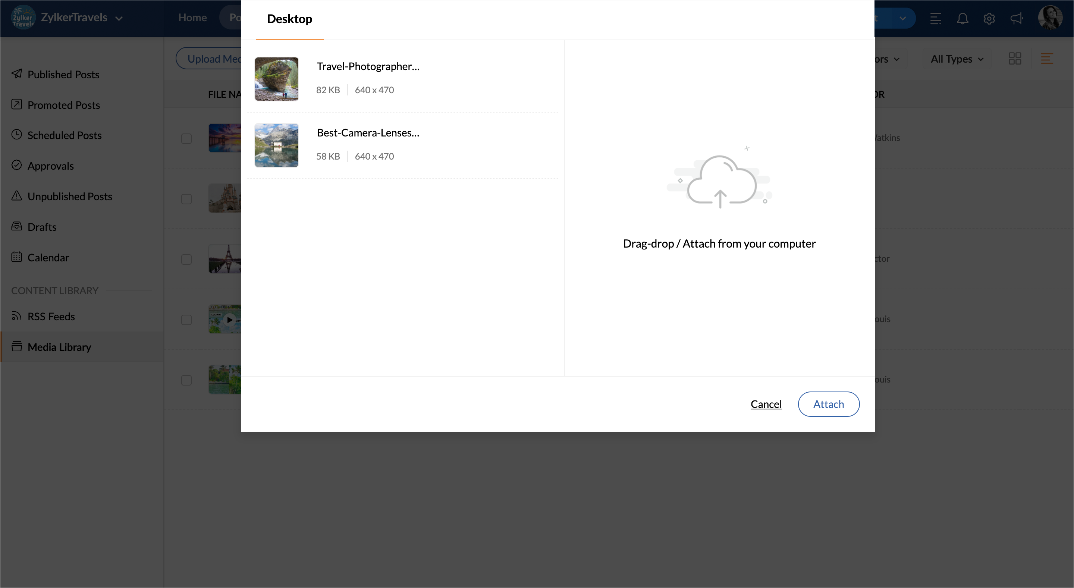Click the megaphone announcements icon
This screenshot has width=1074, height=588.
(1016, 18)
